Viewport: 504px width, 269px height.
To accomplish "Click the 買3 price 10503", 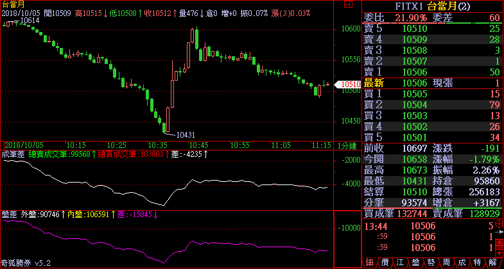I will pyautogui.click(x=415, y=115).
